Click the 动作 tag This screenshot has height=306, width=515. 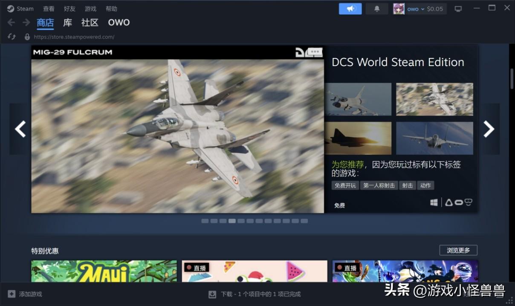[x=425, y=185]
